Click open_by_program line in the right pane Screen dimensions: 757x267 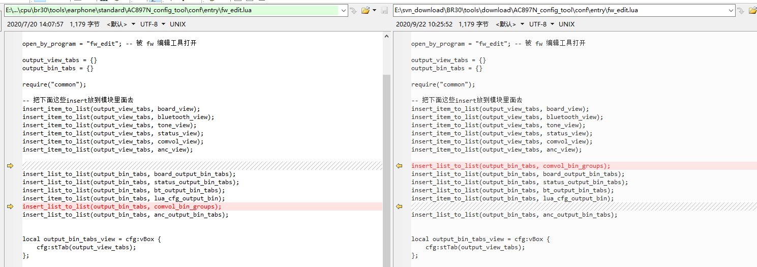[498, 44]
